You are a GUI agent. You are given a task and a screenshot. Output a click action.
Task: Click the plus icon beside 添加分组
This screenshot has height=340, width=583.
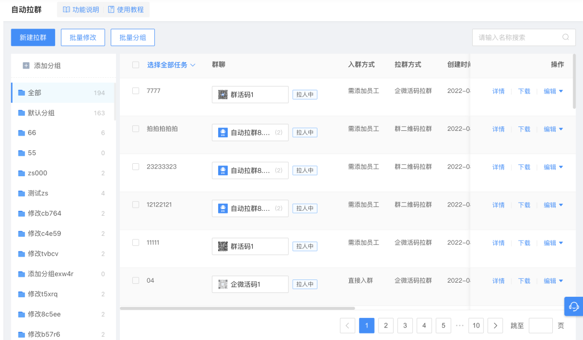coord(26,66)
